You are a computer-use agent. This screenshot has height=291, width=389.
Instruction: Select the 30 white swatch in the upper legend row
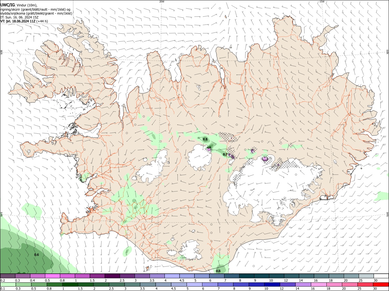pos(381,276)
